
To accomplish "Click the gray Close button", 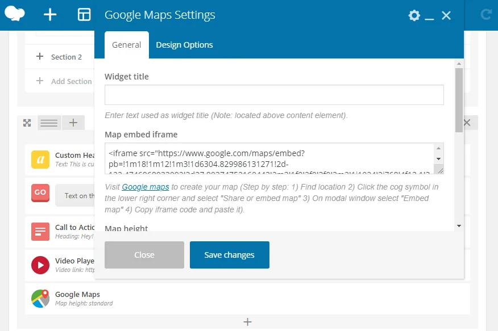I will click(x=144, y=255).
